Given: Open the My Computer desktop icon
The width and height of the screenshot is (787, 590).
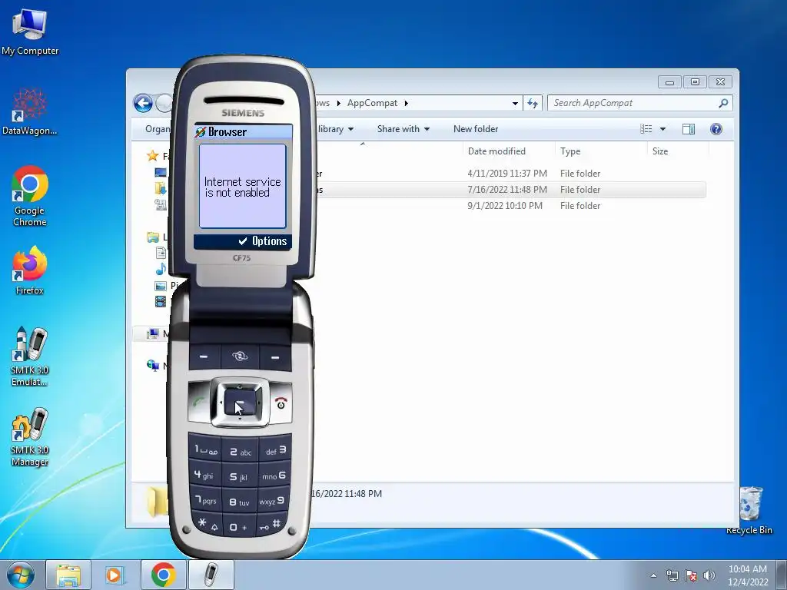Looking at the screenshot, I should 30,31.
